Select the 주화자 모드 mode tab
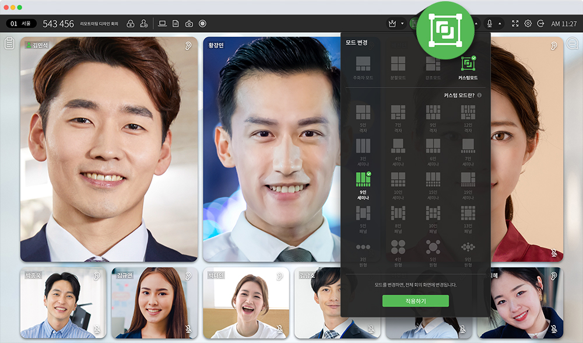 [363, 68]
